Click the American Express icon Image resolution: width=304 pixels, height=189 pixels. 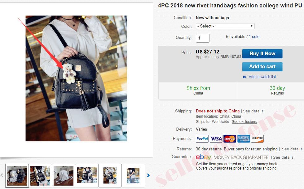(244, 139)
